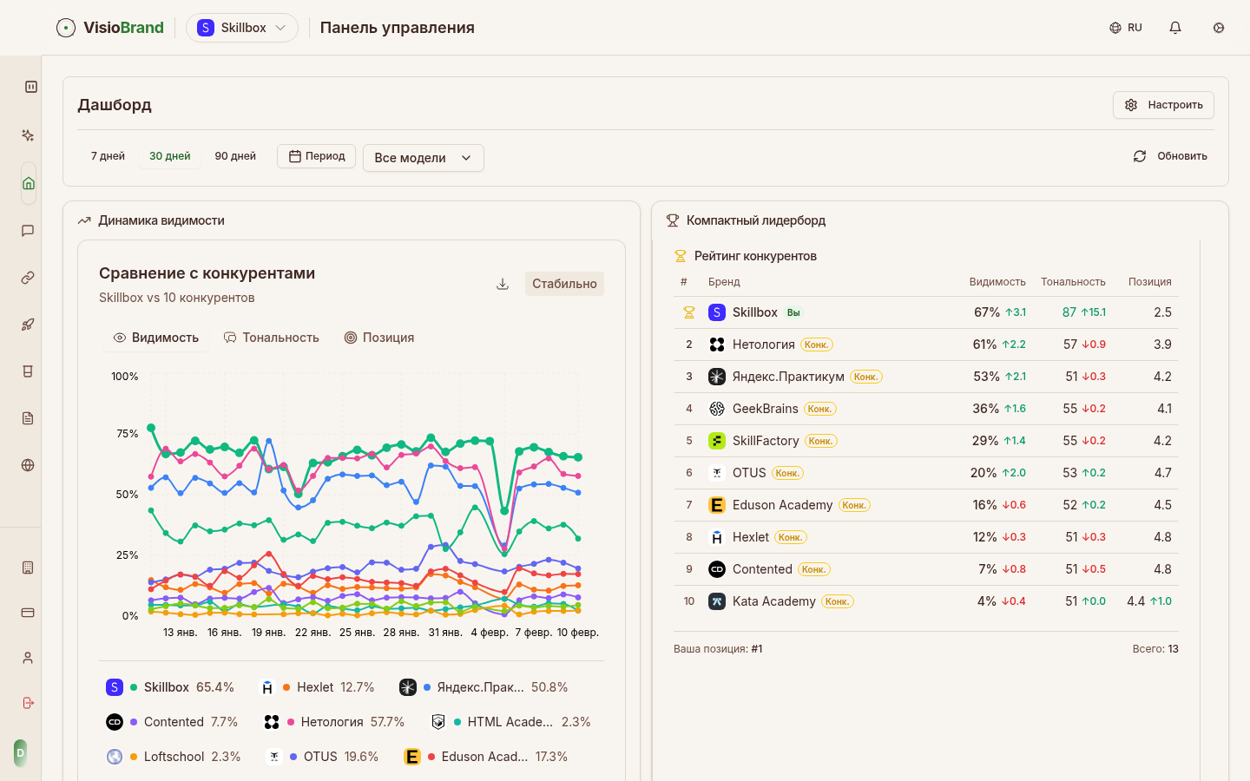Open the link icon in sidebar
The image size is (1250, 781).
click(28, 278)
